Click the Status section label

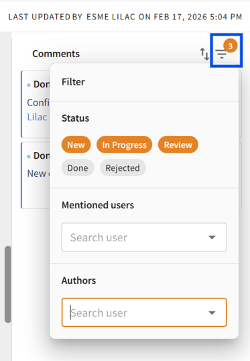pyautogui.click(x=75, y=118)
